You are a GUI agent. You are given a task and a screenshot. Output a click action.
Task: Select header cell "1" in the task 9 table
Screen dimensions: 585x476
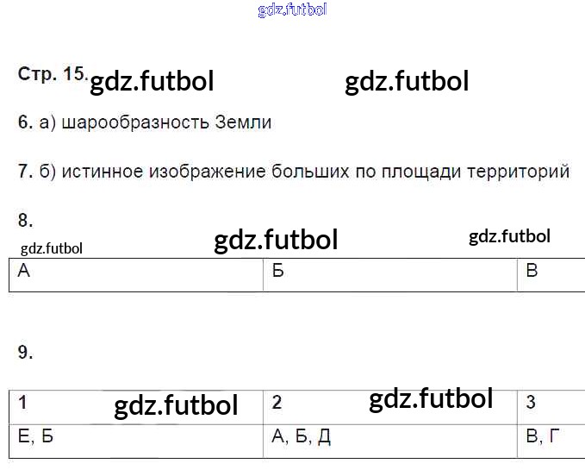(52, 404)
